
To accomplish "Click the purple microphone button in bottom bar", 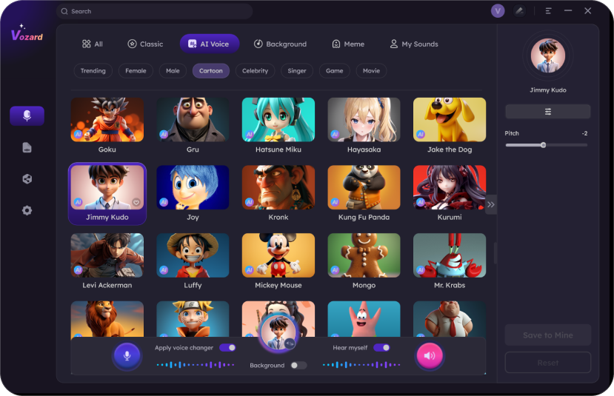I will click(x=127, y=356).
